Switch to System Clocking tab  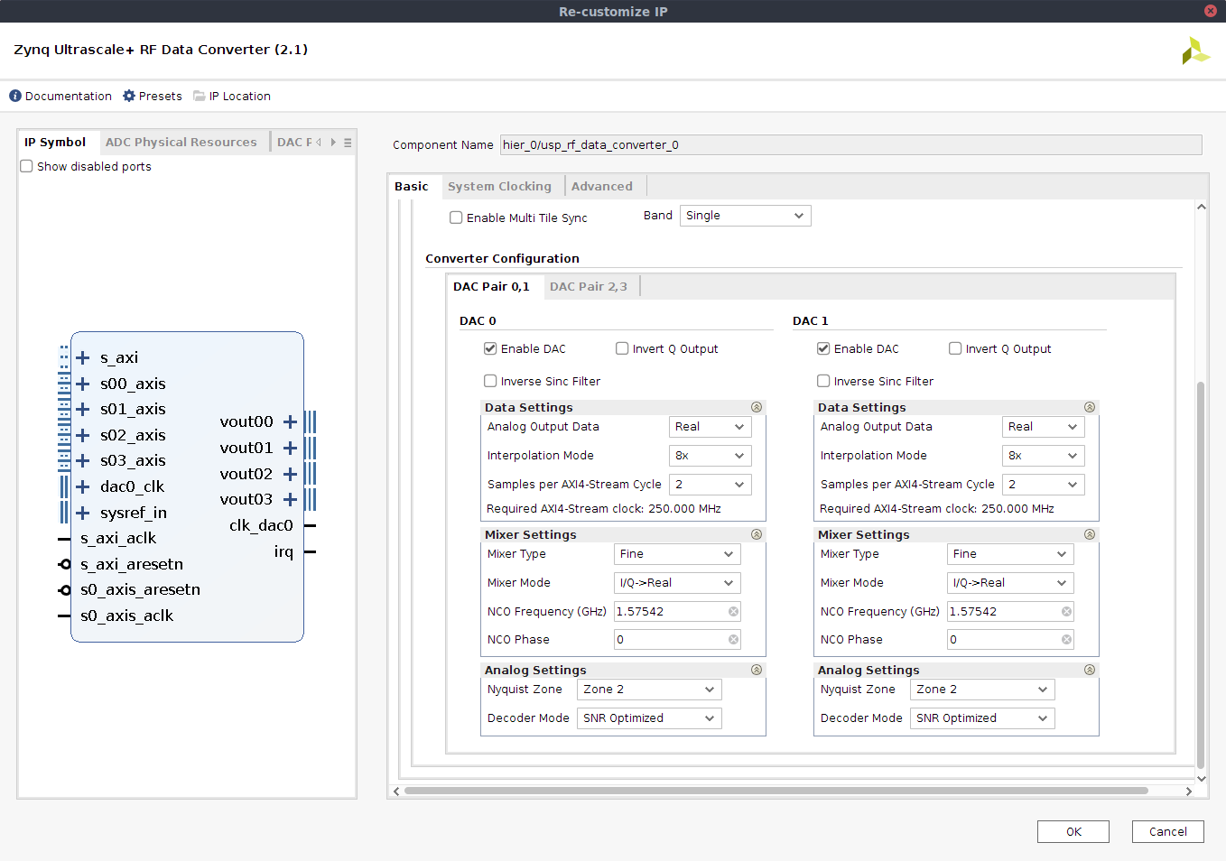tap(499, 186)
